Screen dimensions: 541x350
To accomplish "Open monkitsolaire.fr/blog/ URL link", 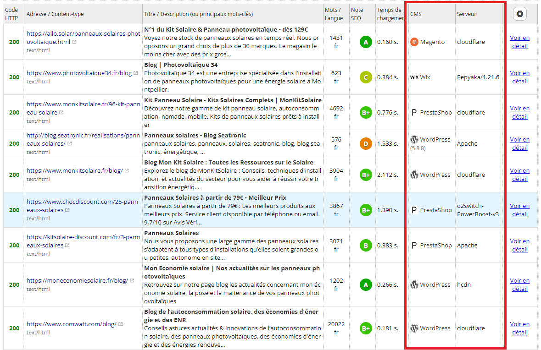I will 74,170.
